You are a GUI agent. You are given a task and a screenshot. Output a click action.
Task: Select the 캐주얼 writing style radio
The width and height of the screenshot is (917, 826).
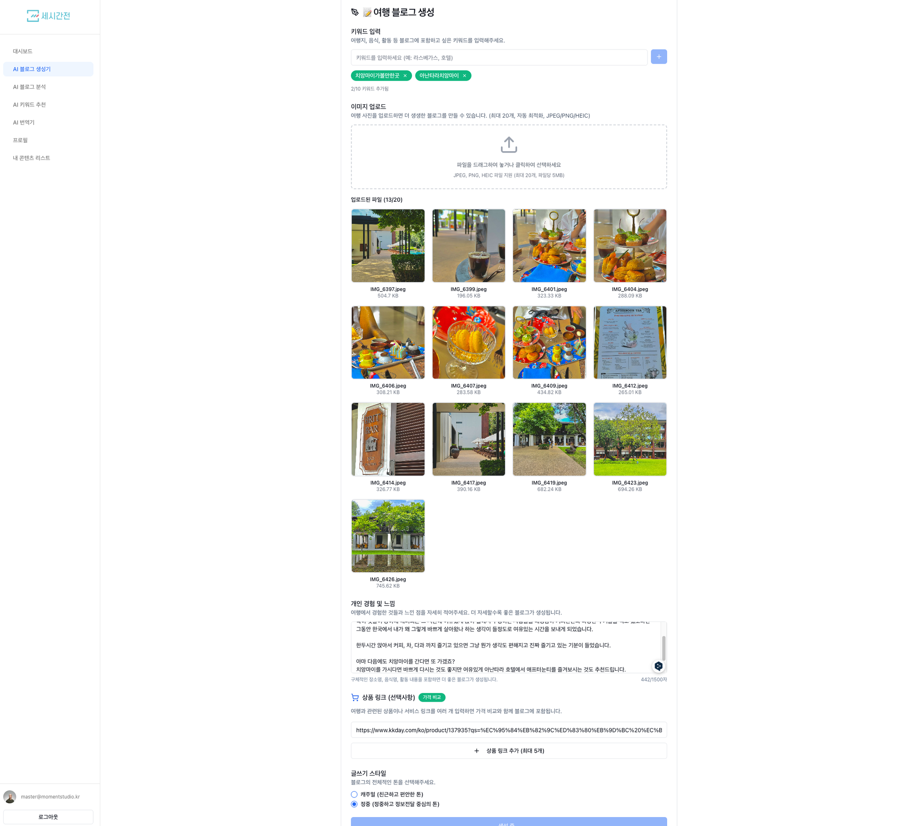point(354,794)
